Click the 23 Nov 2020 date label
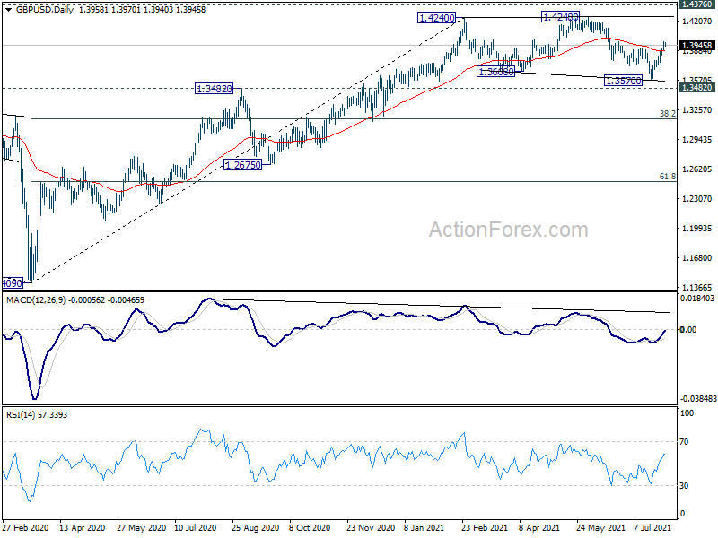 pos(371,528)
